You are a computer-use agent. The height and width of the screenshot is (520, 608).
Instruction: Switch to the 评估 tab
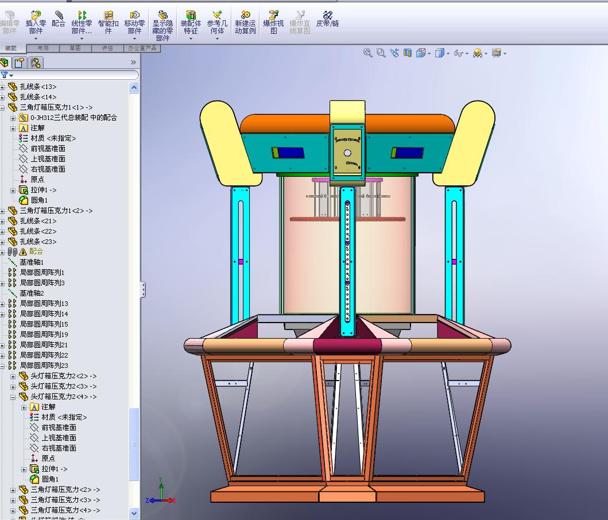click(107, 48)
